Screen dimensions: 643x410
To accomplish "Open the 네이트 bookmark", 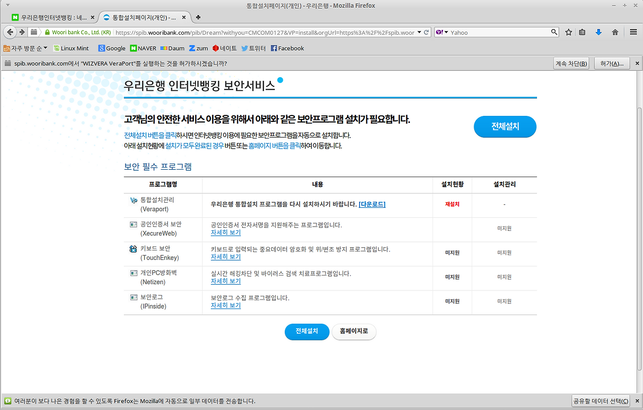I will tap(225, 48).
